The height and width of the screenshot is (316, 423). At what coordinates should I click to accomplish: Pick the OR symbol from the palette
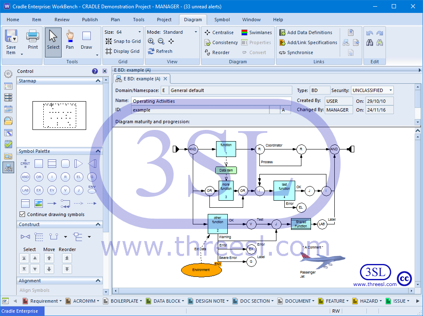point(39,177)
